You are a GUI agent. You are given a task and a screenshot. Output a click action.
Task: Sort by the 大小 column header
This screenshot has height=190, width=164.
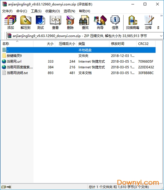point(44,44)
